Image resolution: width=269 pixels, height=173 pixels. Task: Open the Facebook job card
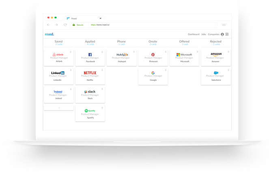90,58
